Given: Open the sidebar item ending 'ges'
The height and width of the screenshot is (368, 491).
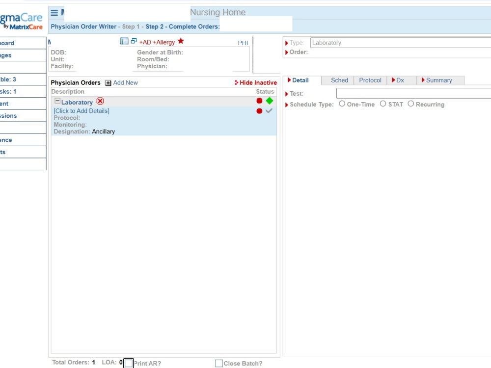Looking at the screenshot, I should pos(23,55).
